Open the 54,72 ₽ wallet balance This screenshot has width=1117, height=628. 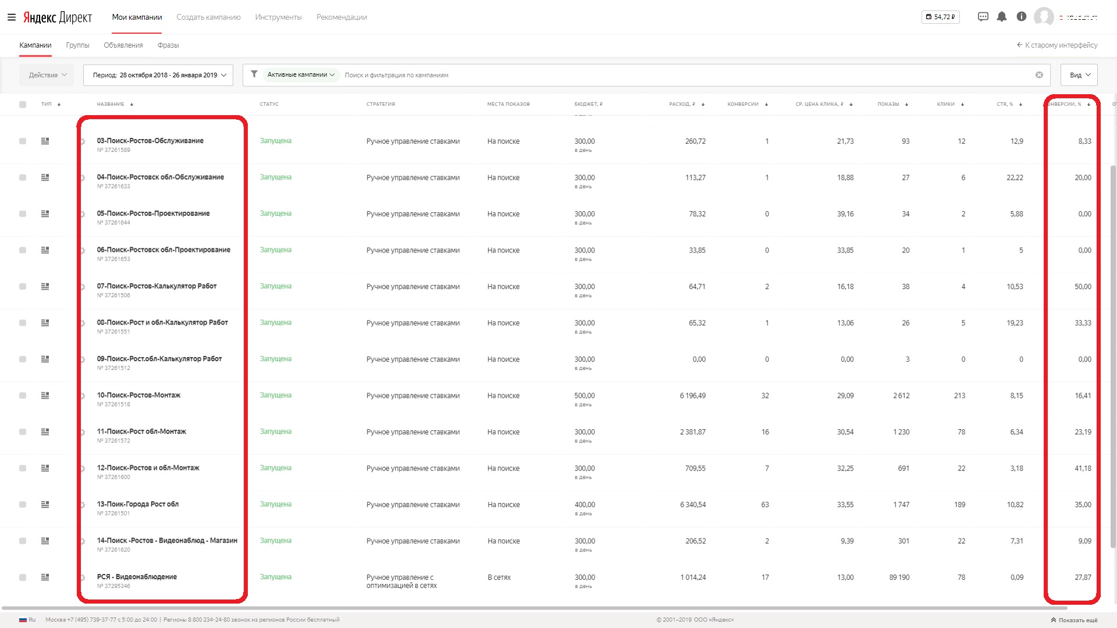coord(940,17)
